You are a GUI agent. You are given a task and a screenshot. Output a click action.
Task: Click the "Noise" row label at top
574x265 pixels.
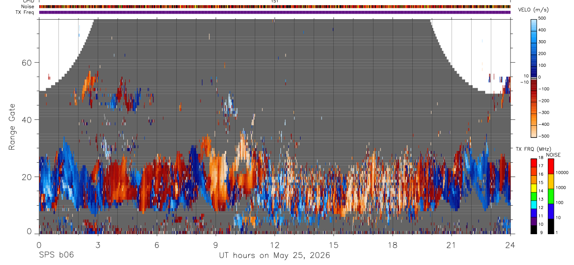coord(28,7)
